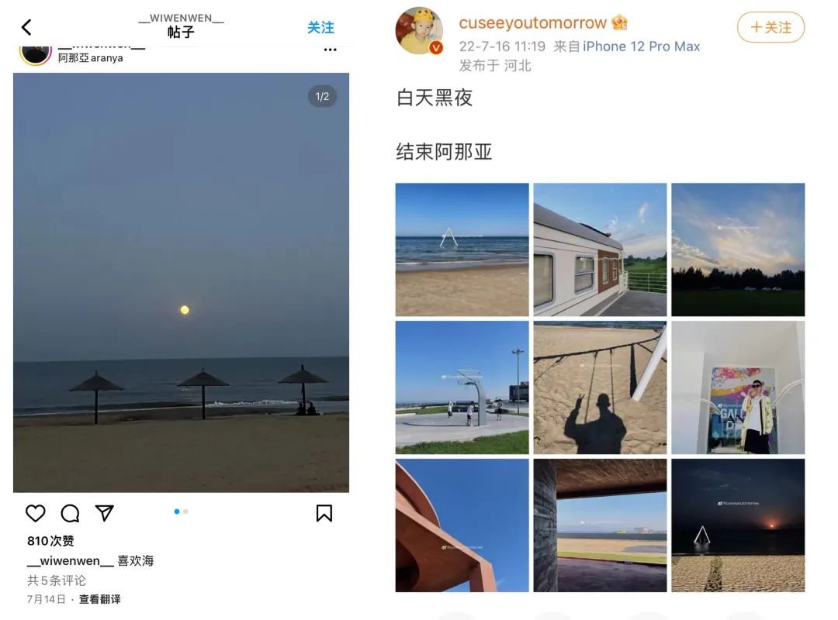The width and height of the screenshot is (838, 620).
Task: Open the night beach sunset thumbnail
Action: 738,525
